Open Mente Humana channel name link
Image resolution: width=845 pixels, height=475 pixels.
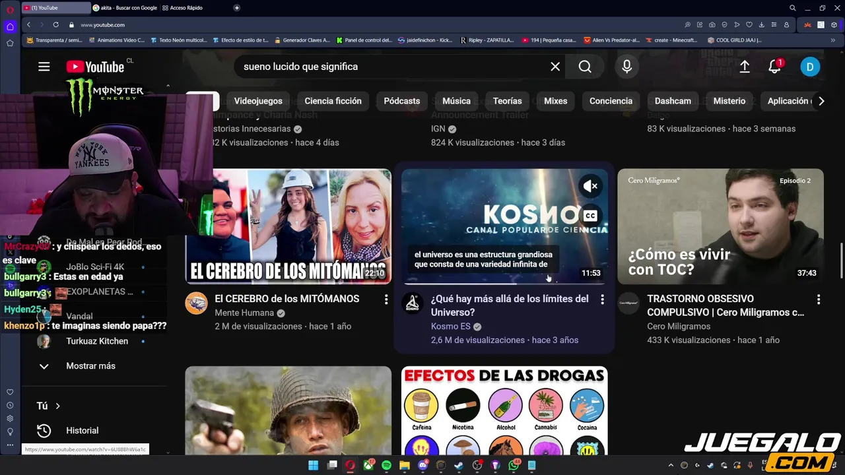coord(244,313)
